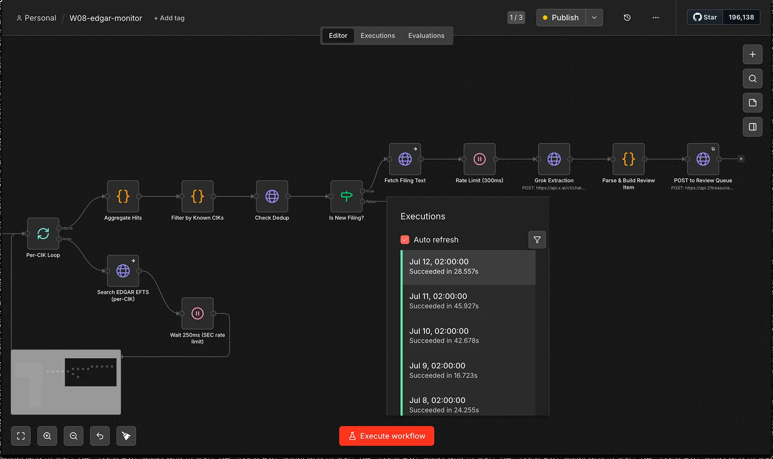This screenshot has width=773, height=459.
Task: Toggle the Auto refresh checkbox
Action: (x=405, y=240)
